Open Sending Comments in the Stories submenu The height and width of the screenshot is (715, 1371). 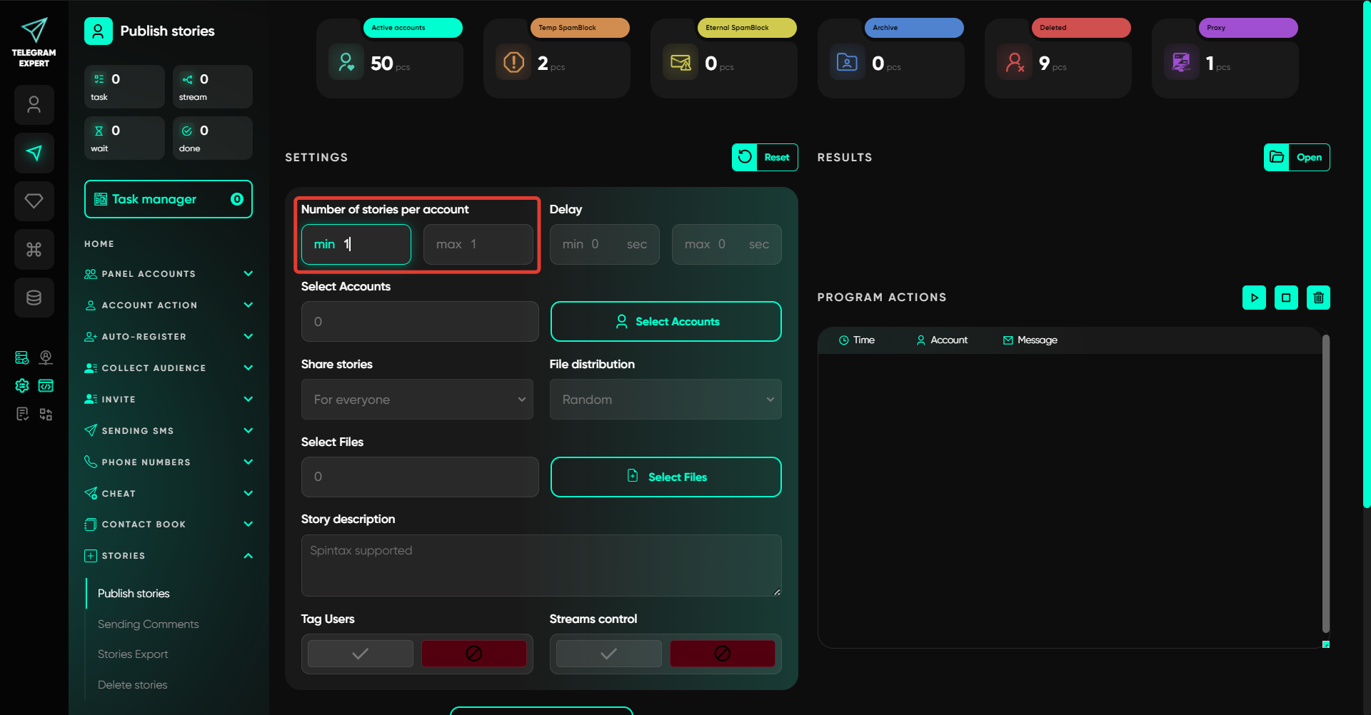149,624
